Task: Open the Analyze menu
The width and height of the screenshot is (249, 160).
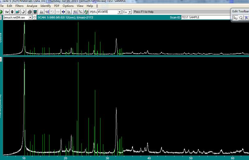Action: coord(32,6)
